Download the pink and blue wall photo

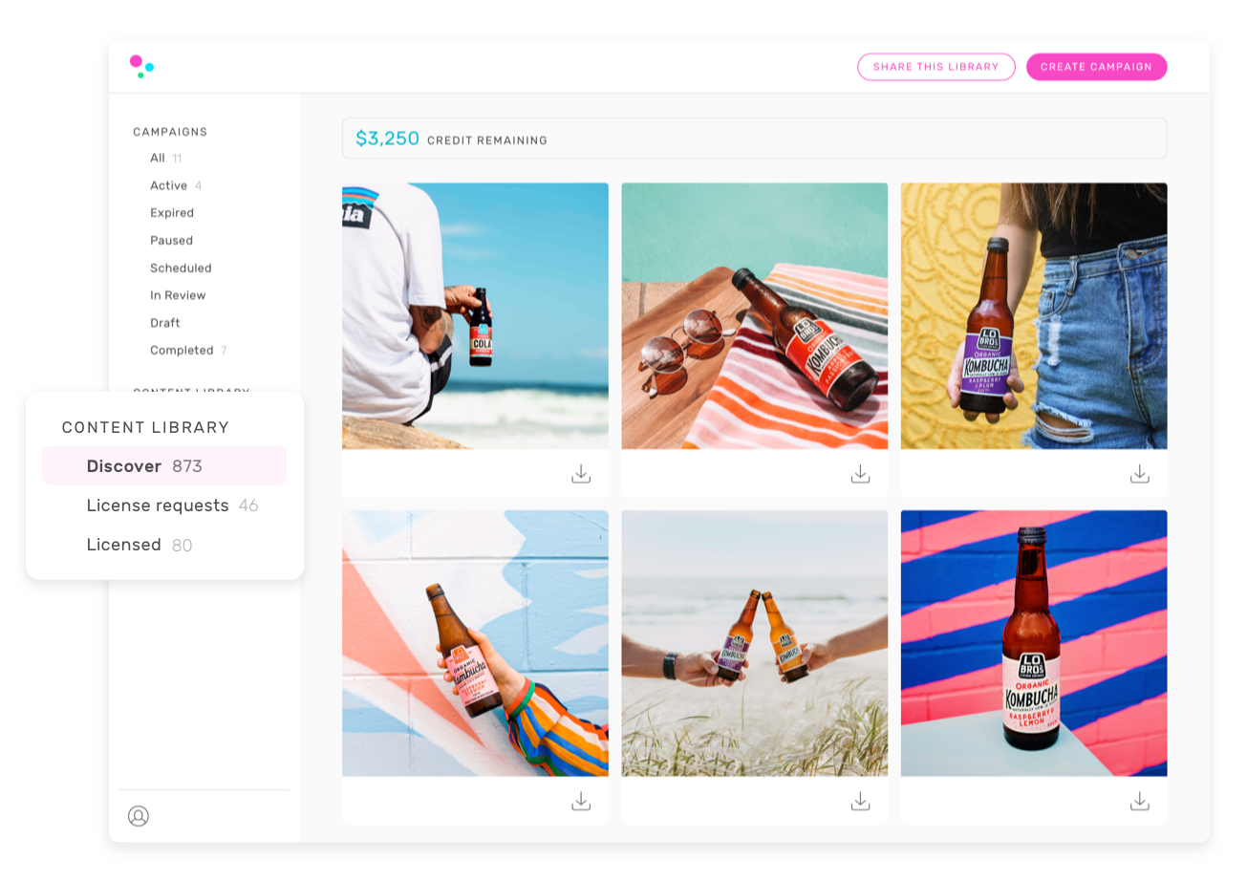1139,801
